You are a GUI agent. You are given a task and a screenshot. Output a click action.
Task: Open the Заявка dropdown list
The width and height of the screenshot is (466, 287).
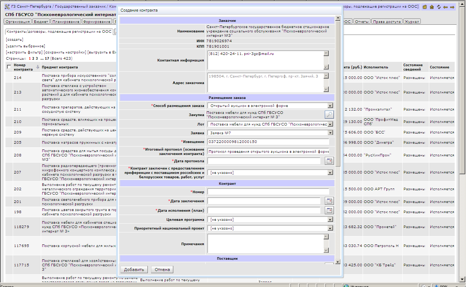(x=330, y=133)
